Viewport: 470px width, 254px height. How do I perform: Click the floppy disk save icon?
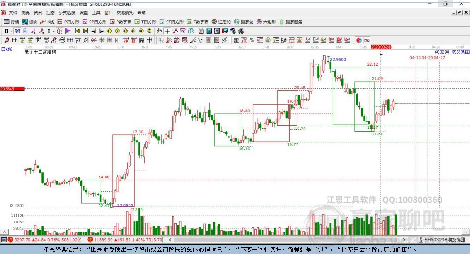coord(225,31)
